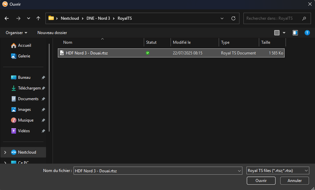Close the Ouvrir dialog window
315x190 pixels.
coord(310,4)
